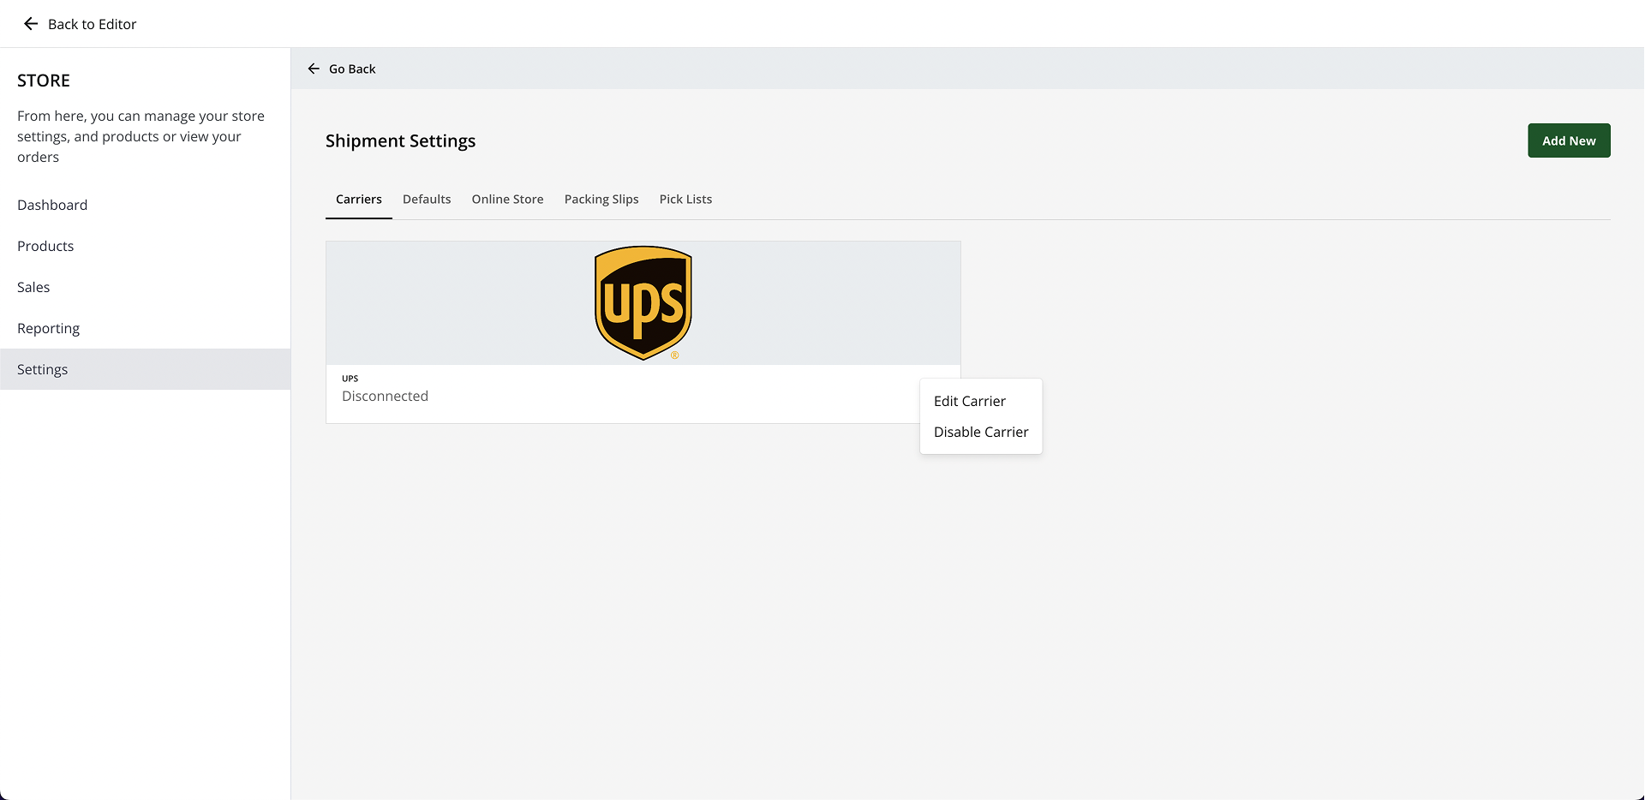Choose Disable Carrier from the menu

click(981, 432)
